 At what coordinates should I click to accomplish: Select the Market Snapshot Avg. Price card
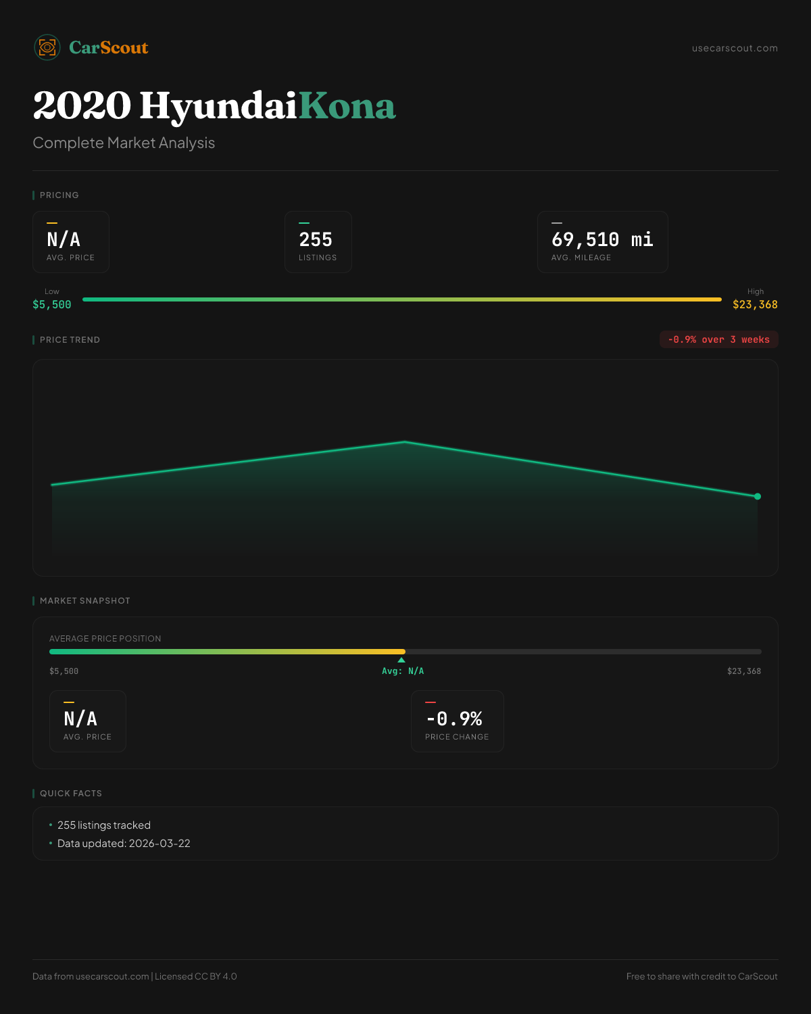88,721
